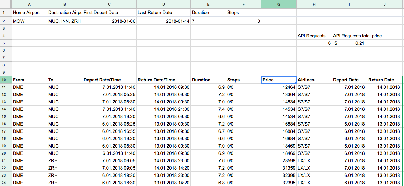Select row 2 header
This screenshot has width=404, height=186.
coord(6,21)
